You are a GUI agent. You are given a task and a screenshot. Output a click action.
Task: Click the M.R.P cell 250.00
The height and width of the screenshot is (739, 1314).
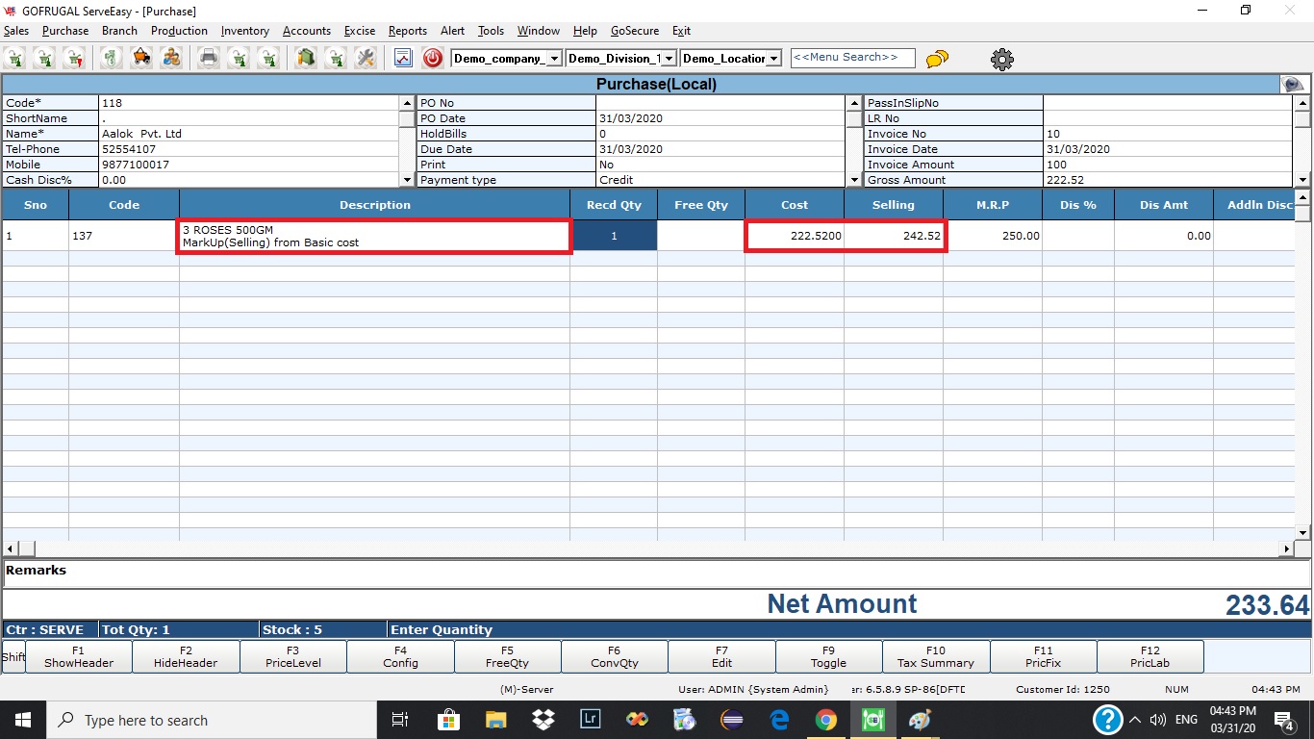point(993,236)
